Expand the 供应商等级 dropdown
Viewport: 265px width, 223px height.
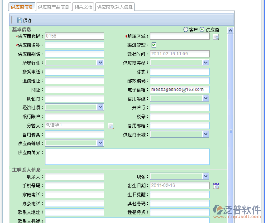[x=100, y=143]
